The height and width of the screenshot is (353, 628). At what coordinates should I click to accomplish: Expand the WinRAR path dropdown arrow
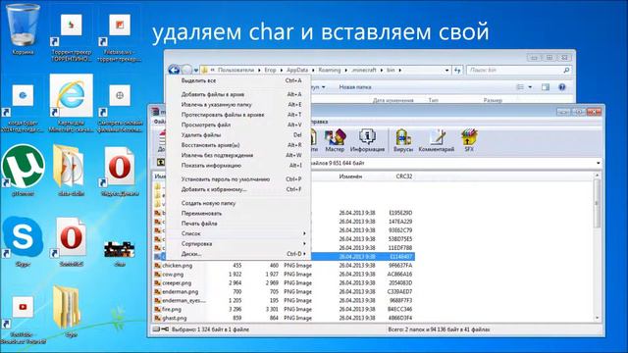[x=599, y=163]
